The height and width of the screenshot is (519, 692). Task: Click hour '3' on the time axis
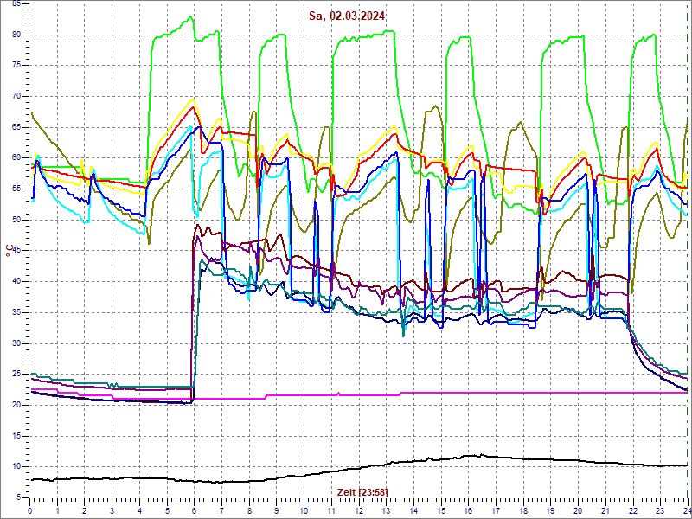112,510
